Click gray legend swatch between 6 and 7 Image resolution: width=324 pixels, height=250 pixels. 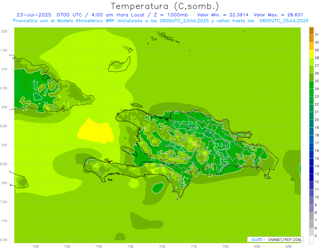click(311, 224)
